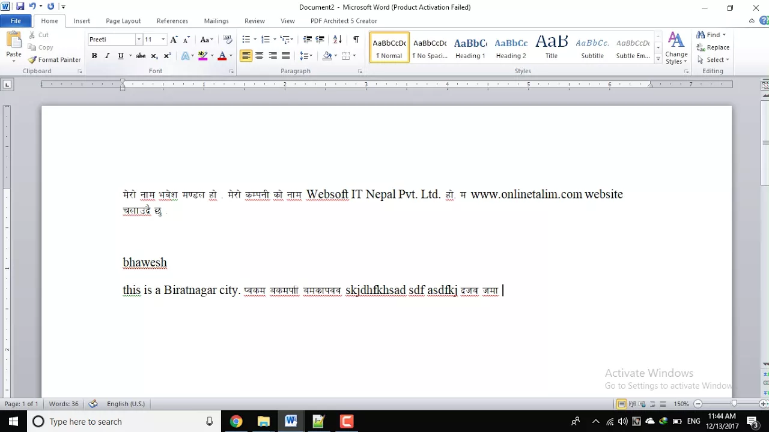Toggle the ruler tab selector button
The image size is (769, 432).
click(7, 85)
